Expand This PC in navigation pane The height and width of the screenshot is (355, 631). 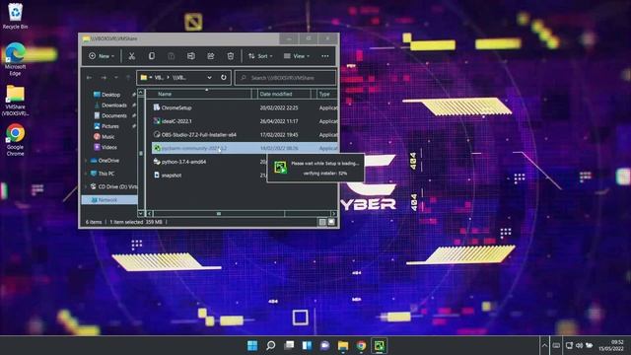(x=86, y=174)
